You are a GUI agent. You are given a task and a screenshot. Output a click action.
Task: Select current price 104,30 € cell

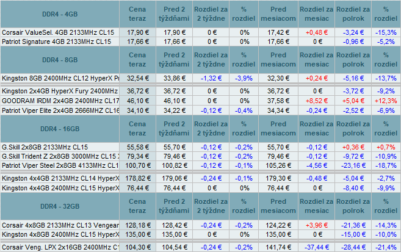(137, 247)
